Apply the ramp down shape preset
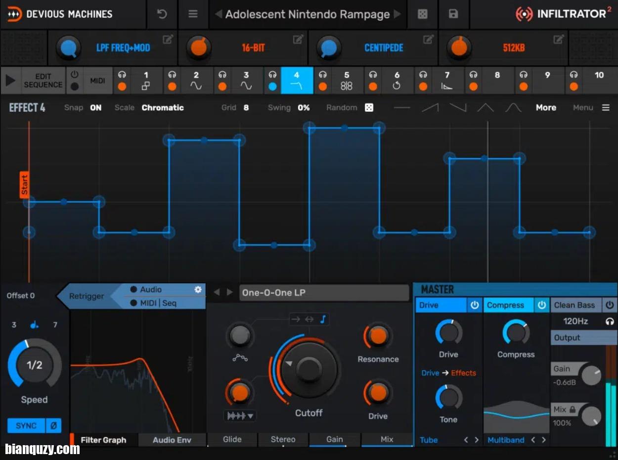Viewport: 618px width, 460px height. tap(458, 107)
